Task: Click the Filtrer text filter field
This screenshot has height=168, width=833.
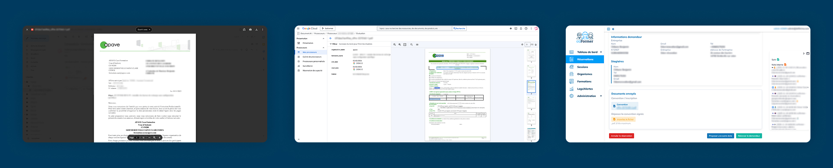Action: (360, 44)
